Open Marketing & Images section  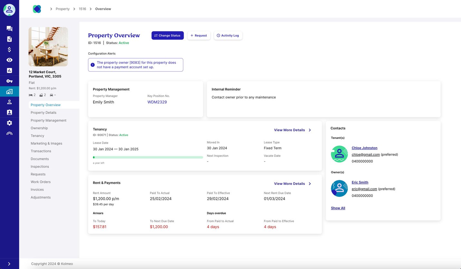46,143
